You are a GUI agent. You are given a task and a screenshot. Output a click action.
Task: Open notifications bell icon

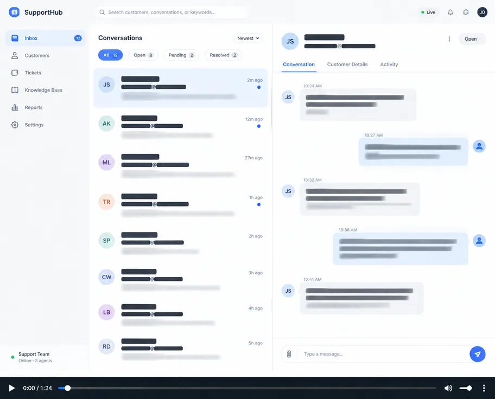[x=450, y=12]
